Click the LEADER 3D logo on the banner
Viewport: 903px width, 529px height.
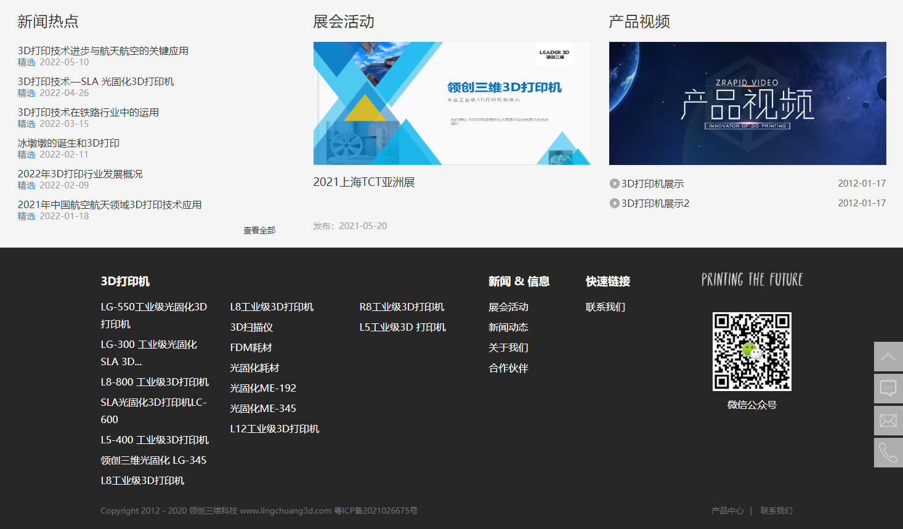pos(554,55)
